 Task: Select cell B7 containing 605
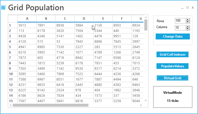click(x=46, y=58)
